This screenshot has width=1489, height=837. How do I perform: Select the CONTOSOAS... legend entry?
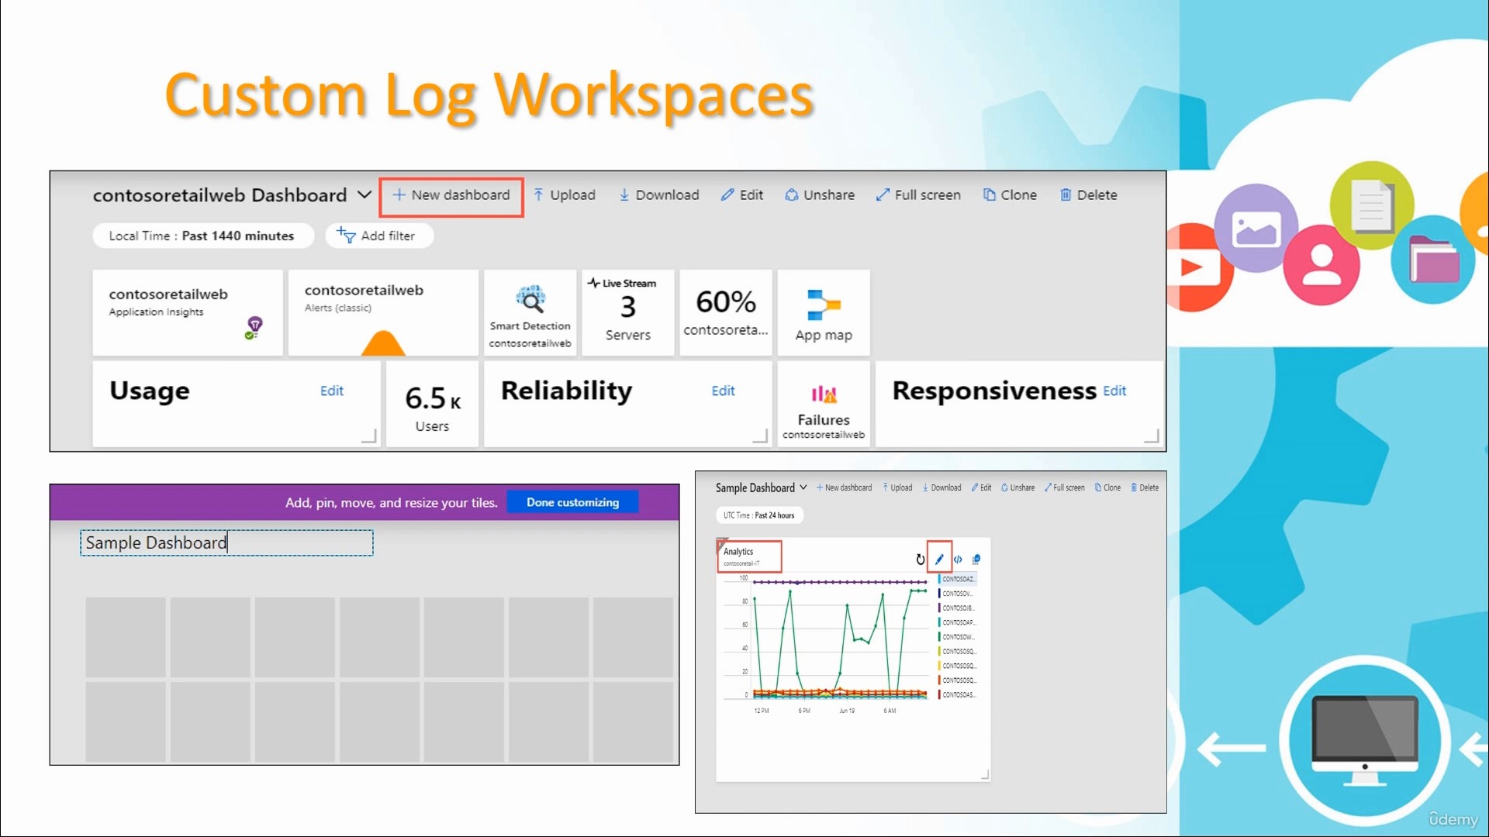coord(958,695)
